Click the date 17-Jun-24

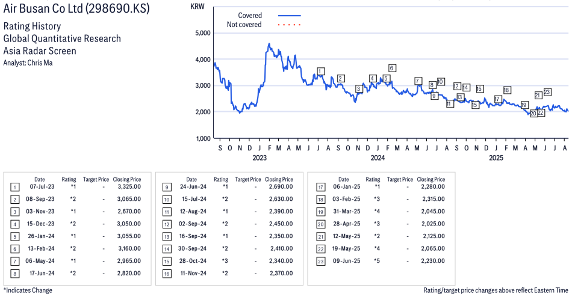point(42,273)
